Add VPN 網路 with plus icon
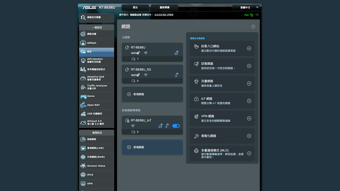 (x=249, y=118)
